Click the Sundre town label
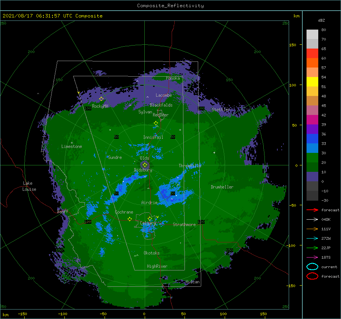The width and height of the screenshot is (341, 319). coord(115,157)
